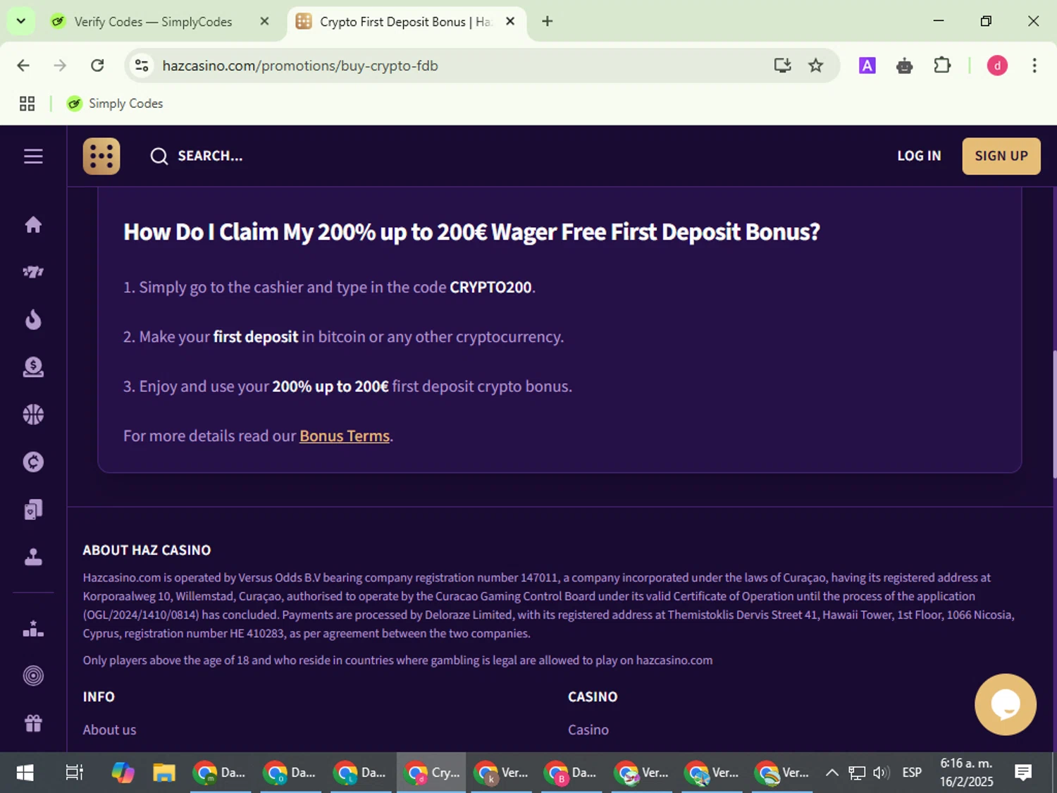Open the basketball sports icon in sidebar

(33, 414)
